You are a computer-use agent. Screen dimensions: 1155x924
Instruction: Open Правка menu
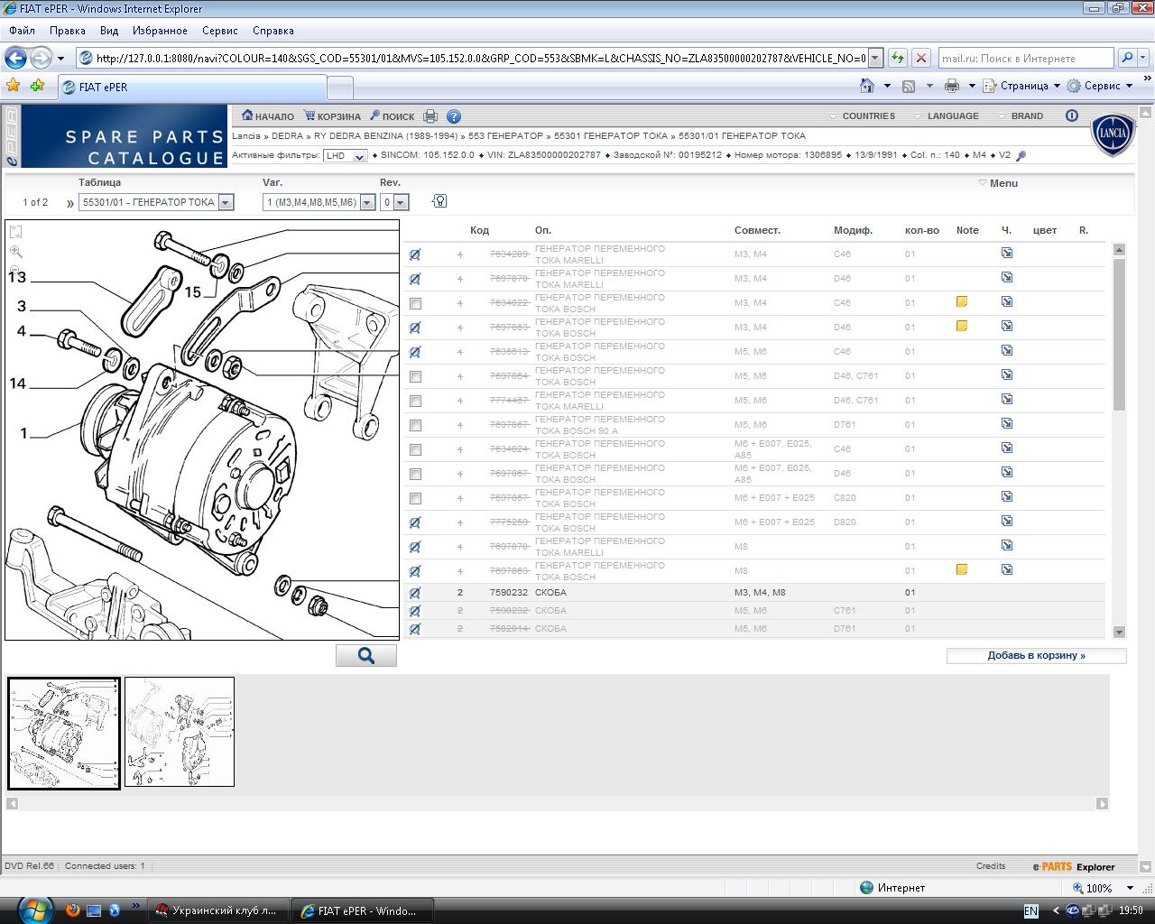68,30
